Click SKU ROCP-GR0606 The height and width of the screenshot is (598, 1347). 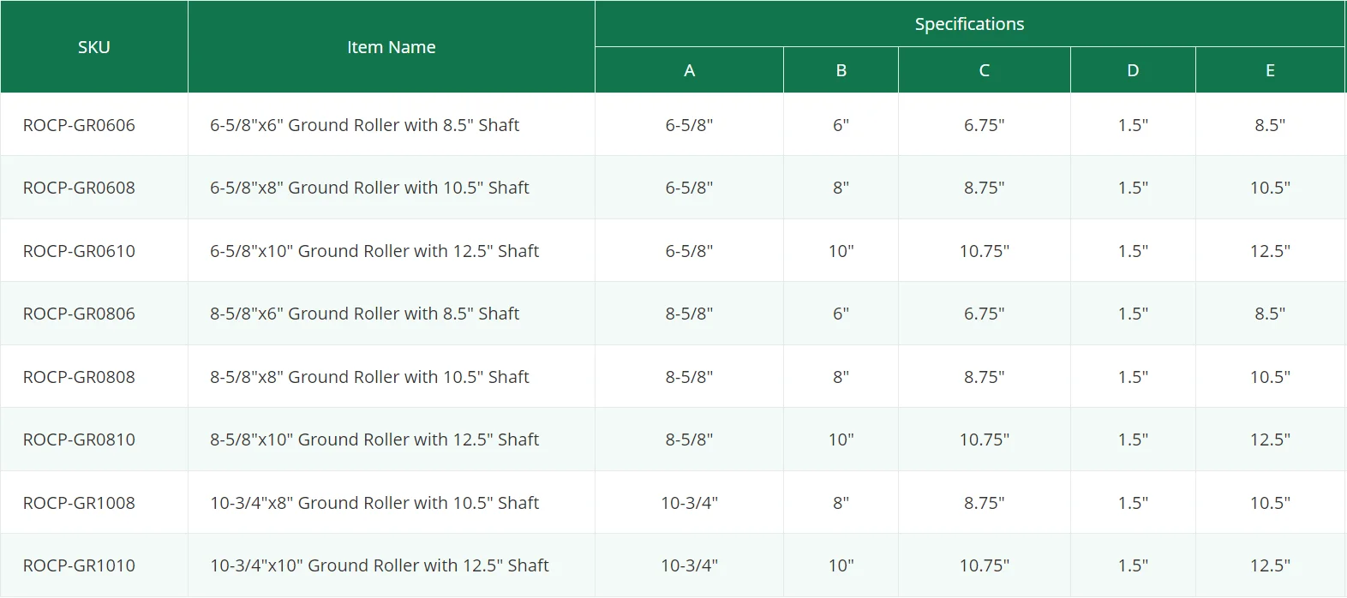pyautogui.click(x=79, y=125)
